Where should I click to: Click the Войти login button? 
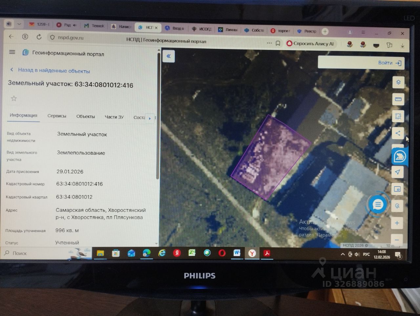tap(390, 63)
